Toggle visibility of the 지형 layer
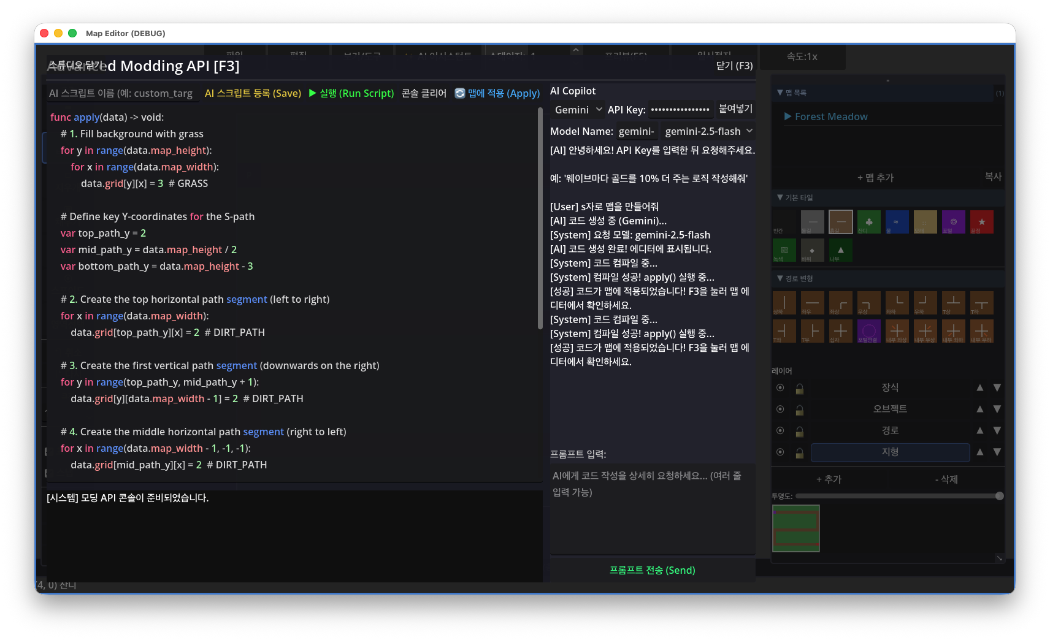The height and width of the screenshot is (640, 1050). point(780,452)
